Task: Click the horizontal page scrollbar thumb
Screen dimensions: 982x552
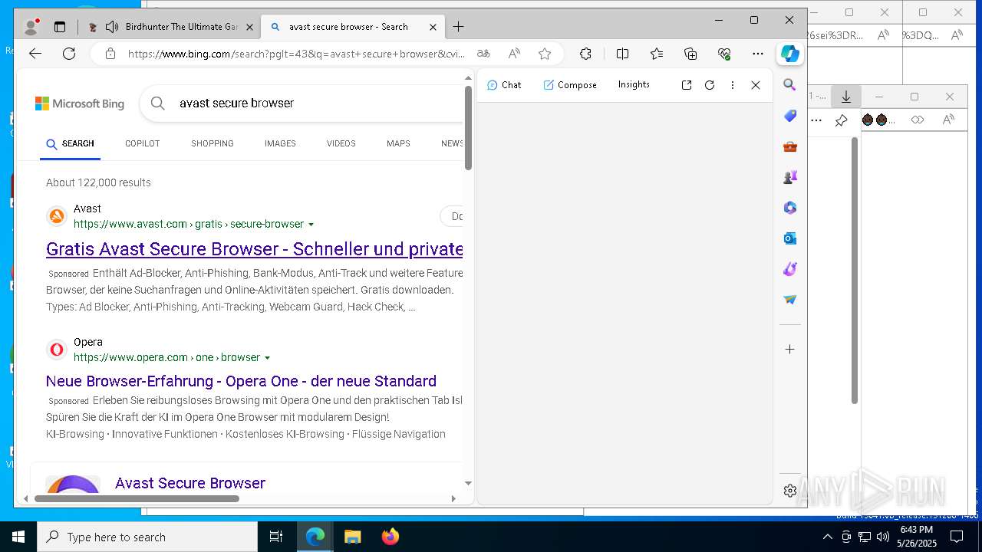Action: pyautogui.click(x=137, y=498)
